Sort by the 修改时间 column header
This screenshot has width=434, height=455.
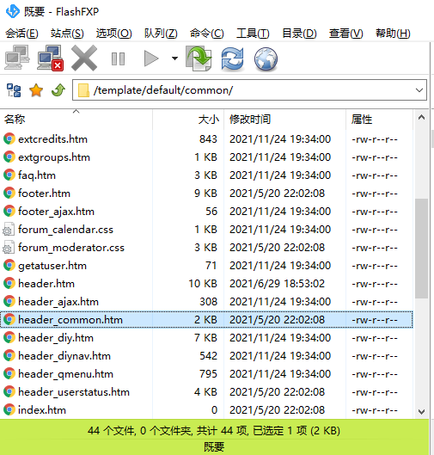point(284,120)
